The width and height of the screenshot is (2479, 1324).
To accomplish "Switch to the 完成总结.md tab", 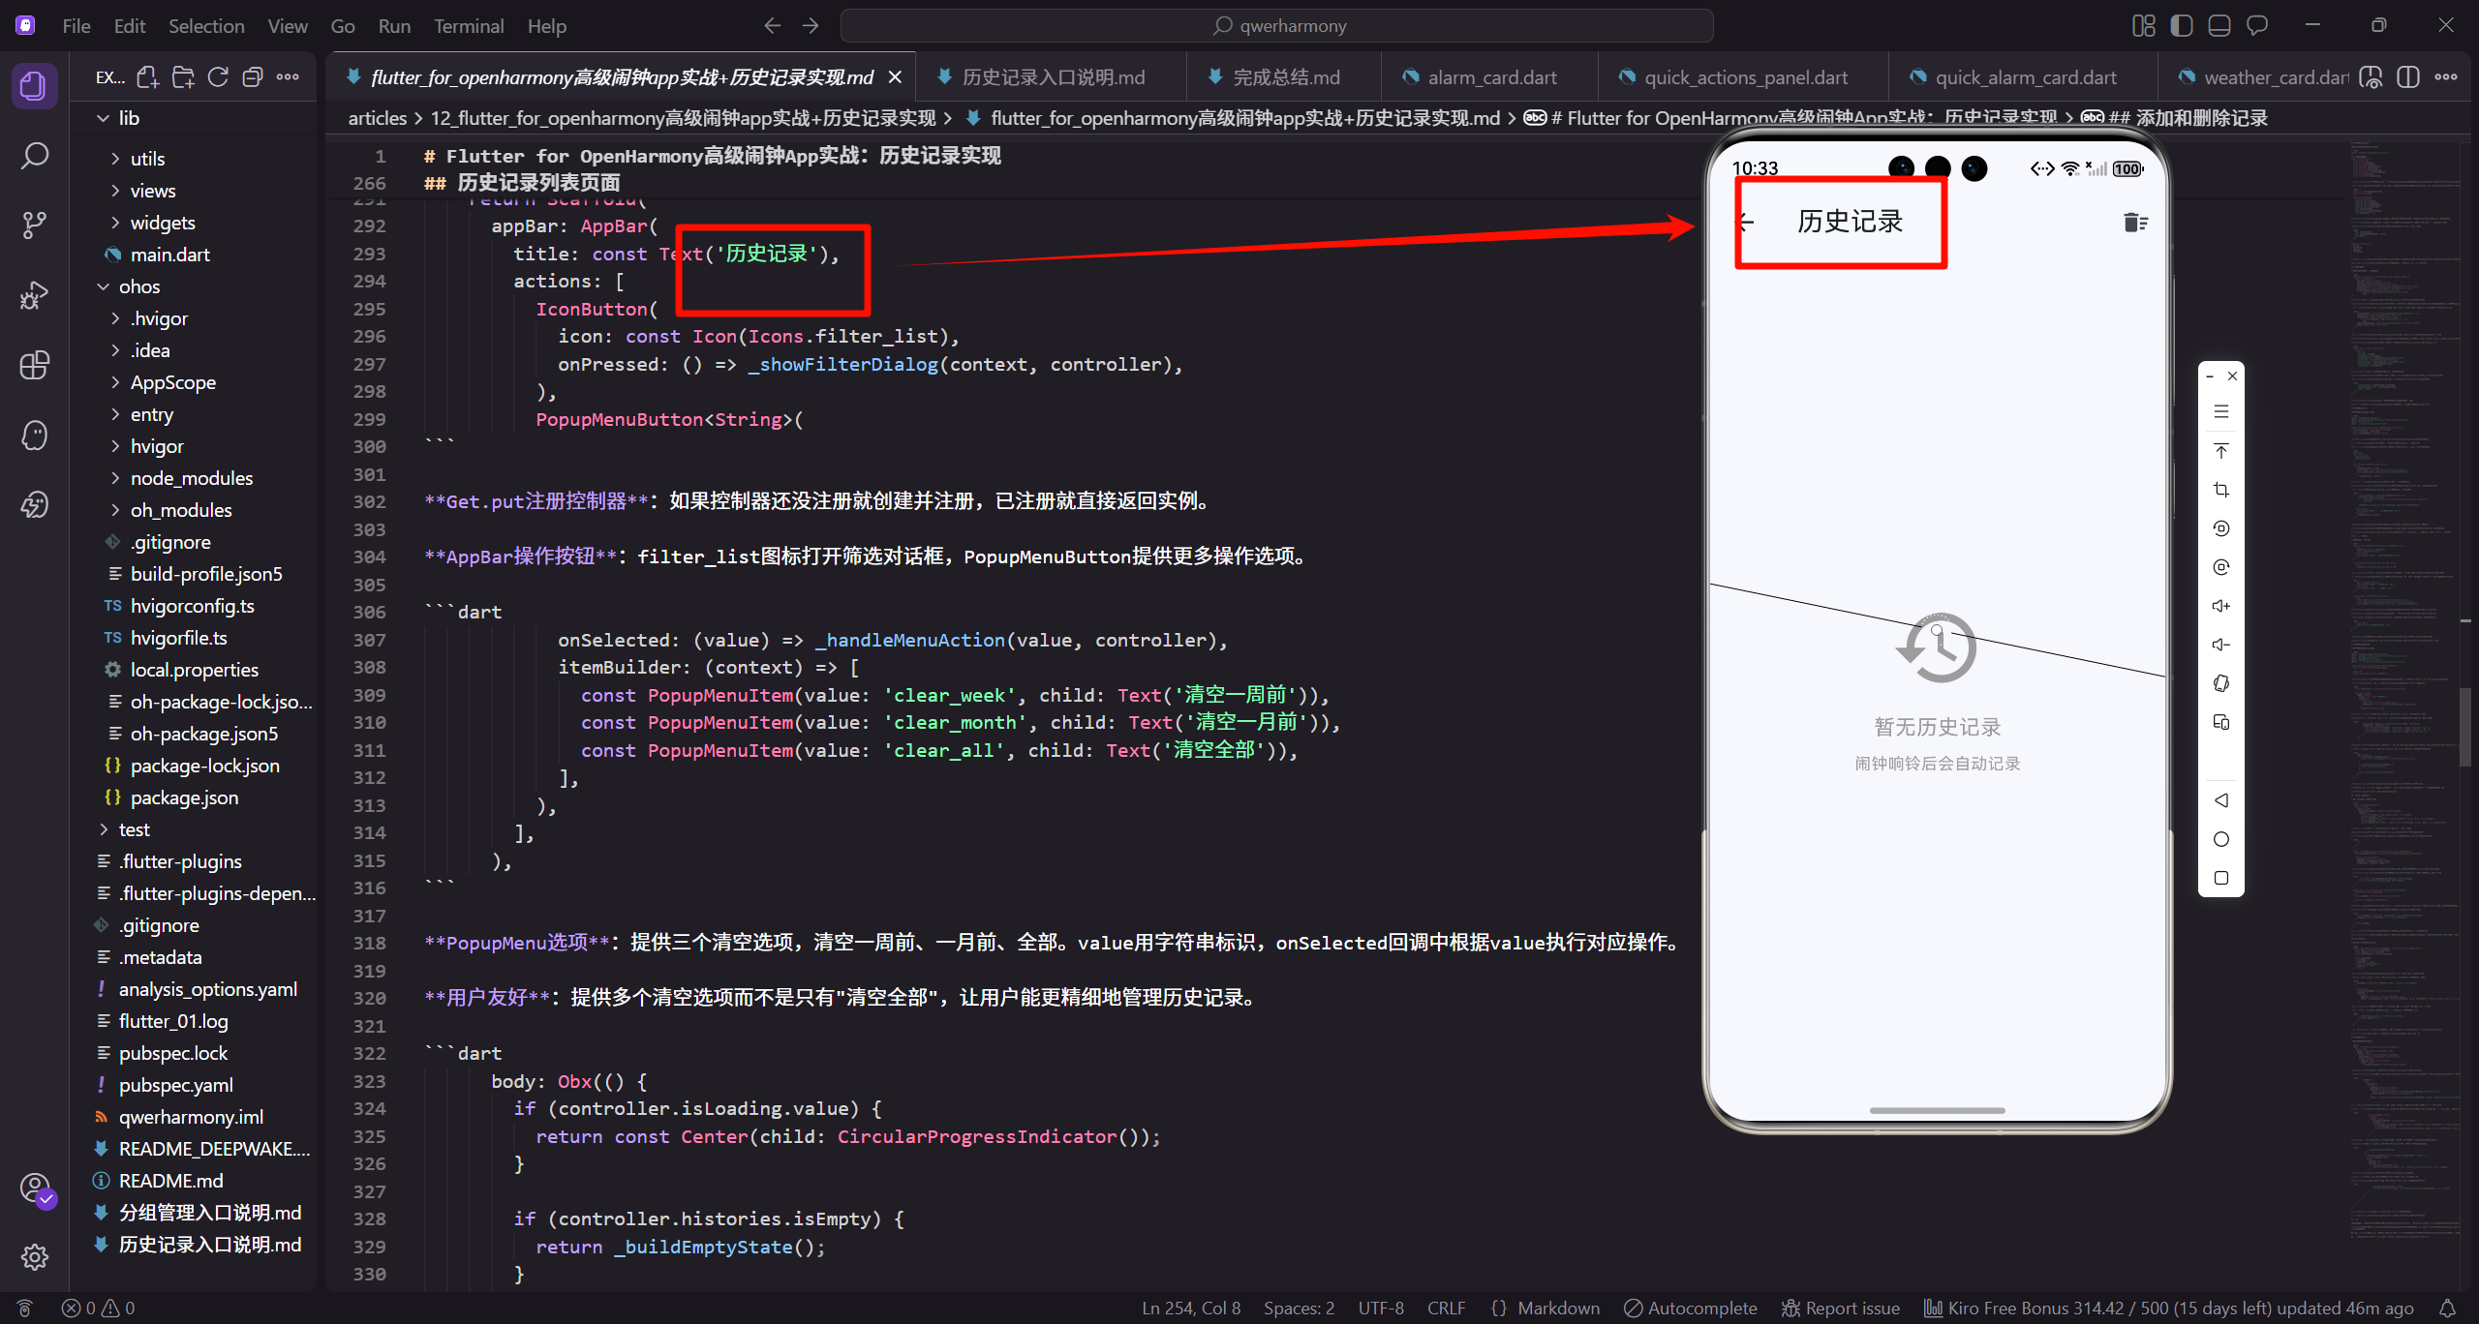I will [1286, 77].
